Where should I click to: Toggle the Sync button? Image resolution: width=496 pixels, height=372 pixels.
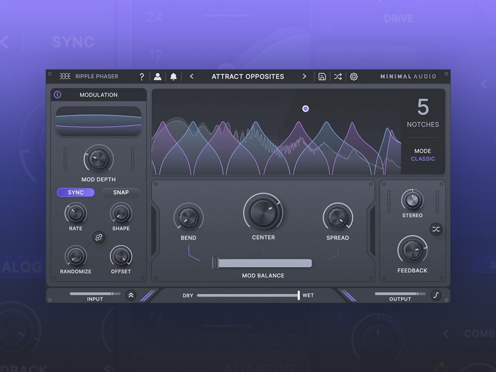pyautogui.click(x=75, y=192)
